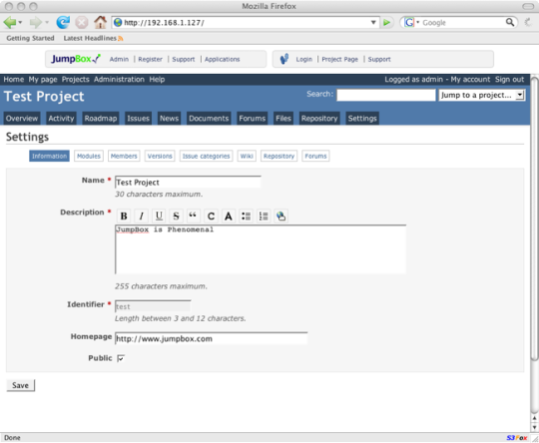Image resolution: width=539 pixels, height=443 pixels.
Task: Go to the project Overview tab
Action: pyautogui.click(x=22, y=119)
